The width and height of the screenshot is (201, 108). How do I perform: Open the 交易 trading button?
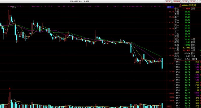click(x=185, y=1)
